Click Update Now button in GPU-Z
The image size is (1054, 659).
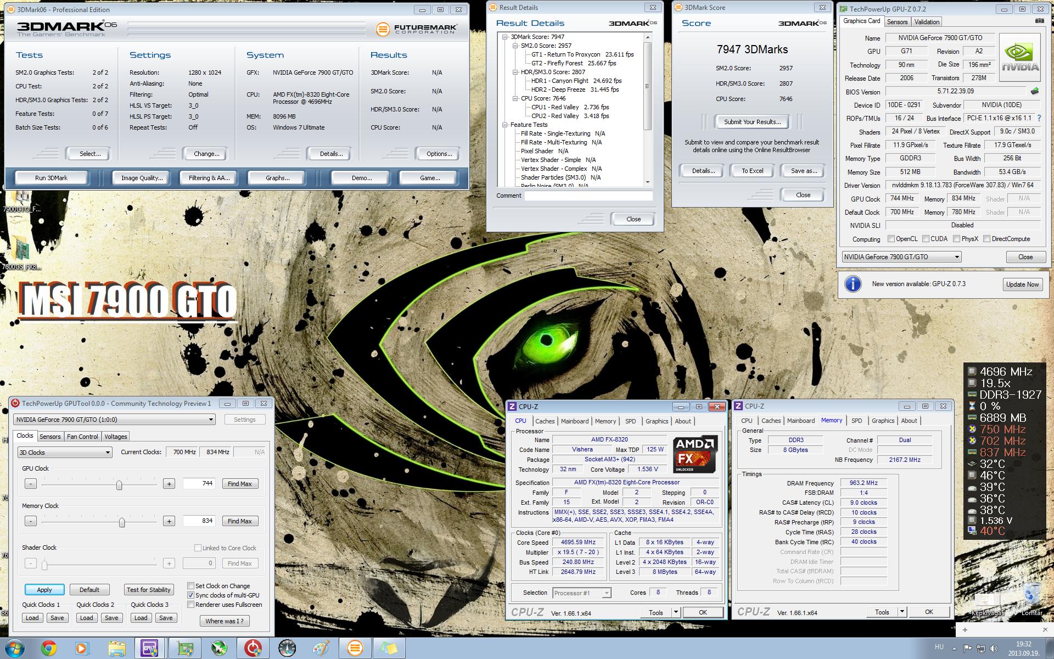(x=1022, y=284)
